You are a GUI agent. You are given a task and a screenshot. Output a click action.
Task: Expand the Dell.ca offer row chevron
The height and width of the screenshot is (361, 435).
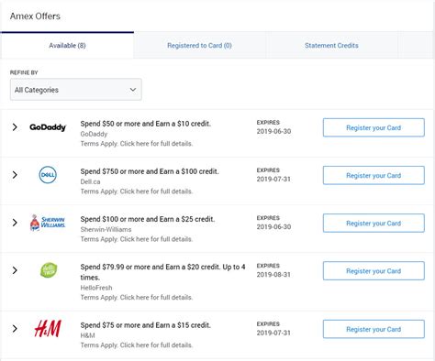pyautogui.click(x=15, y=175)
